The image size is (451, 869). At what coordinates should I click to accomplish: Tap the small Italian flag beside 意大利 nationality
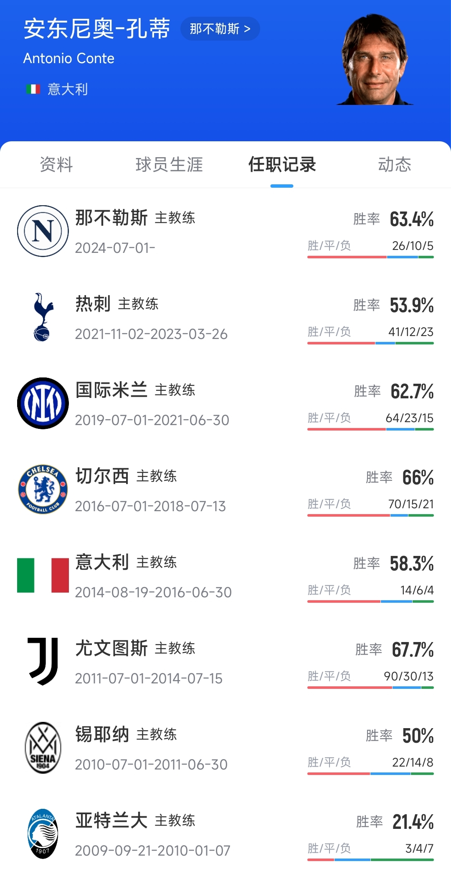click(x=33, y=89)
